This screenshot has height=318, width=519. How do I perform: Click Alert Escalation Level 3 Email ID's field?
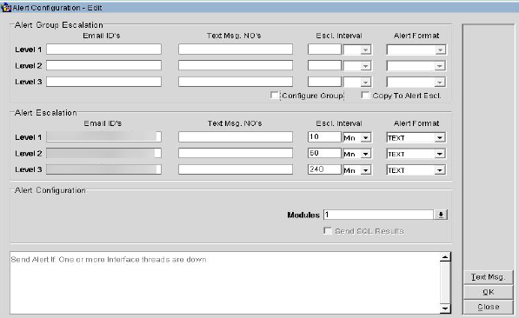[104, 169]
